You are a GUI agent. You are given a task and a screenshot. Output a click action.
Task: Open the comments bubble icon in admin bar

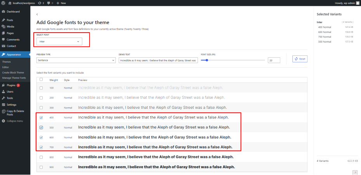click(49, 3)
